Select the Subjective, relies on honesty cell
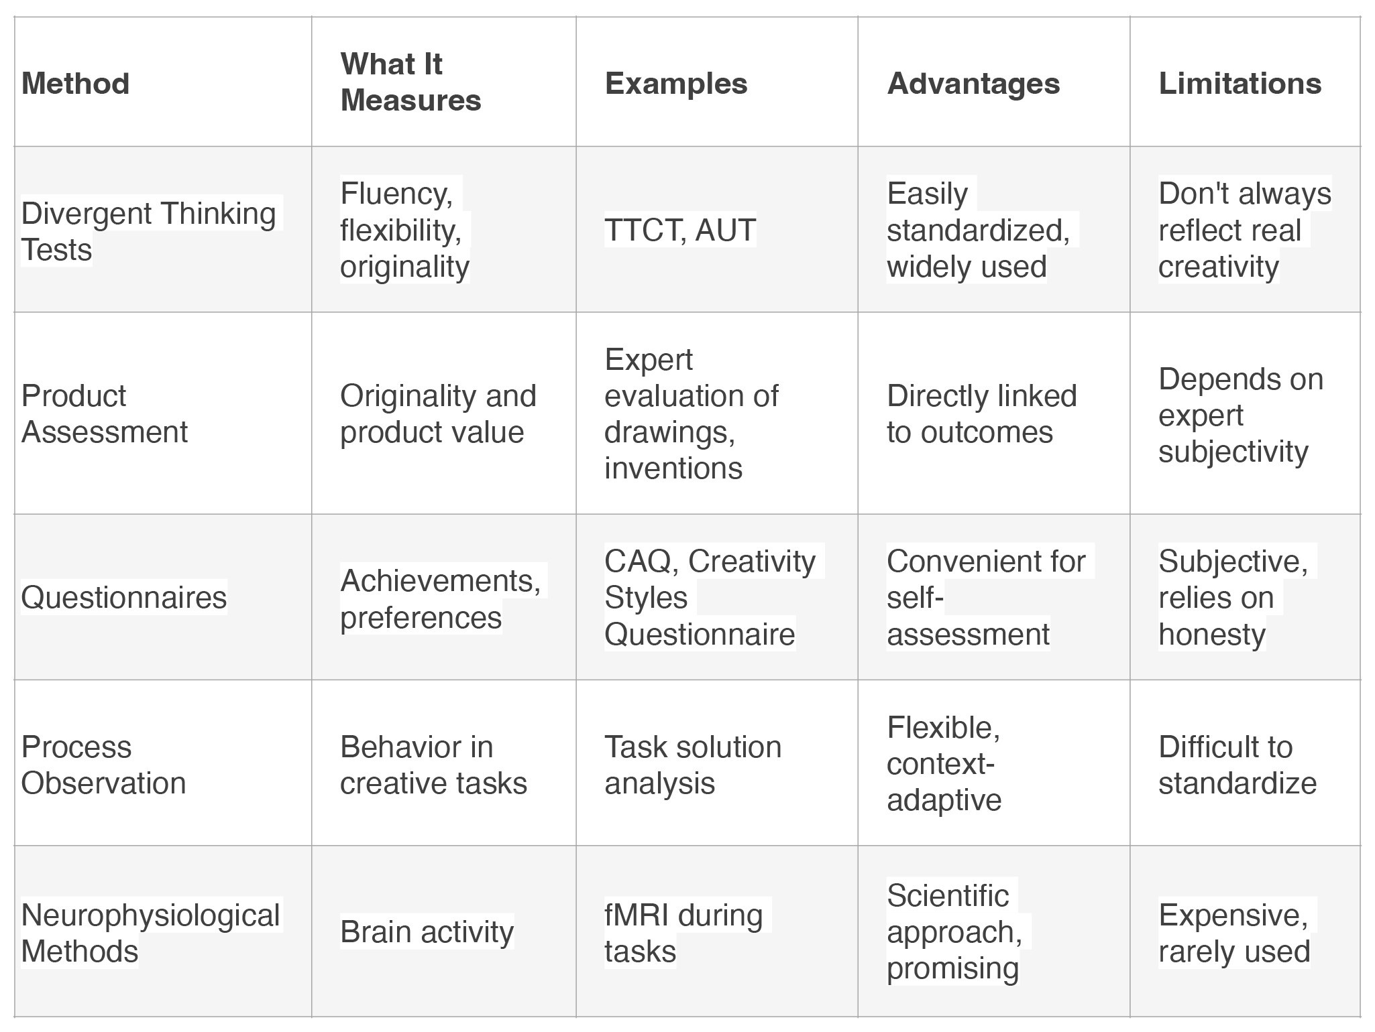The image size is (1375, 1032). pyautogui.click(x=1245, y=597)
